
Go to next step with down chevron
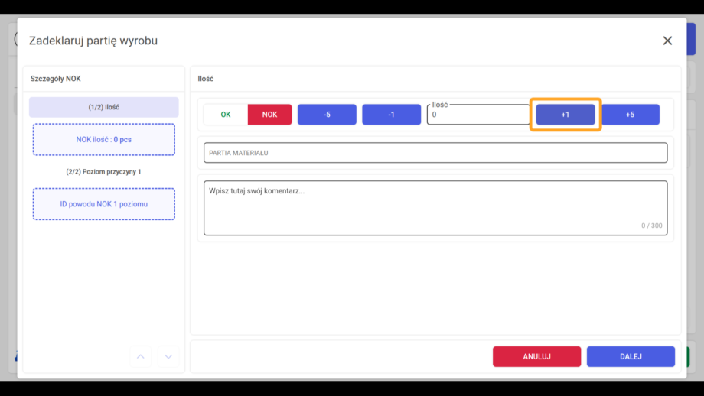(x=168, y=356)
